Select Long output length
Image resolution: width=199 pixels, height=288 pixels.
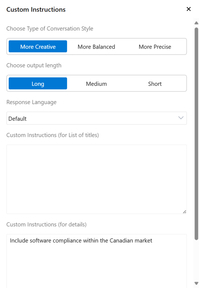coord(38,84)
